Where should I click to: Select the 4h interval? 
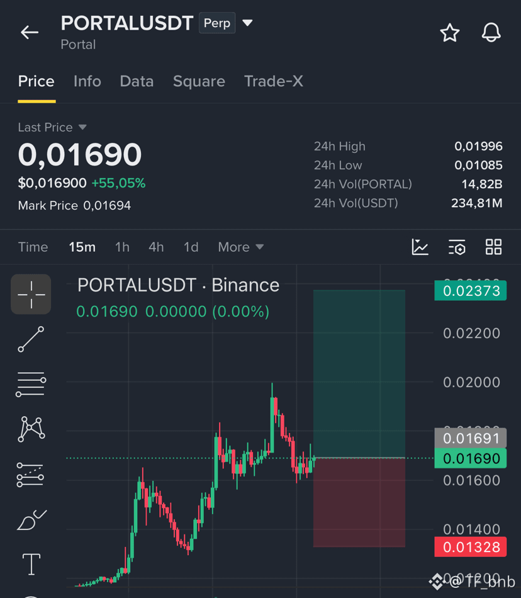(x=156, y=247)
